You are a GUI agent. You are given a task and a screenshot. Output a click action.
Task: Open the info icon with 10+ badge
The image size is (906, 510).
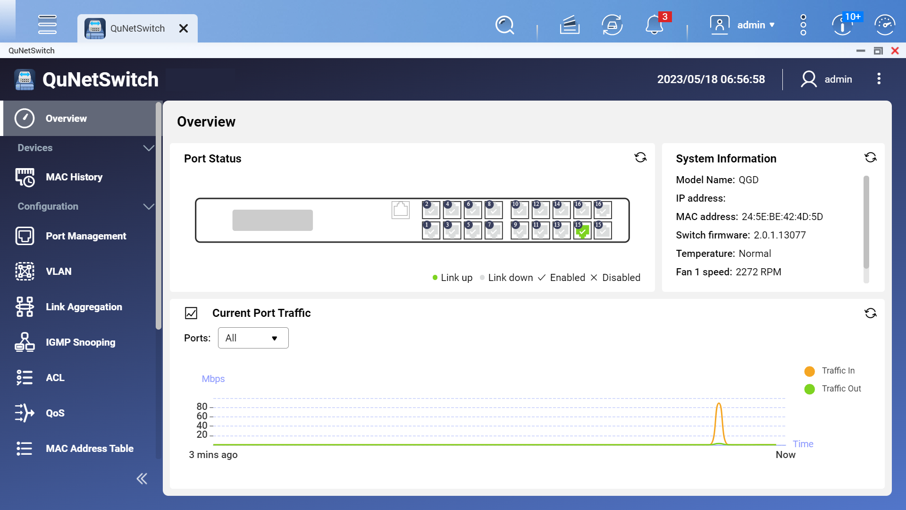coord(843,25)
